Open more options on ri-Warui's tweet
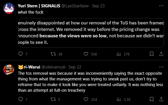This screenshot has width=168, height=105. (161, 67)
